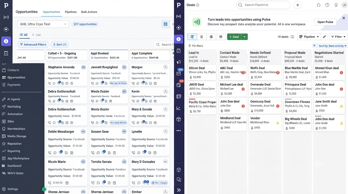Click the warning triangle on Vendor deal
The image size is (348, 194).
coord(278,123)
